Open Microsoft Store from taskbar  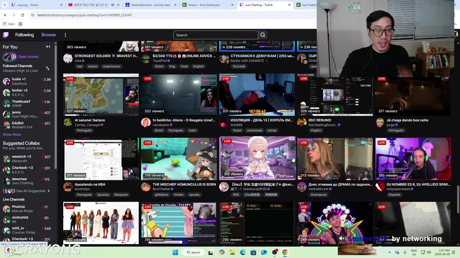[253, 252]
